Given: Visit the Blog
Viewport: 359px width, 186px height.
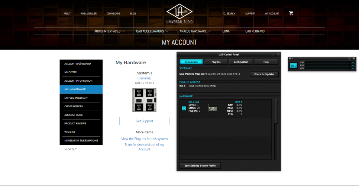Looking at the screenshot, I should point(133,13).
